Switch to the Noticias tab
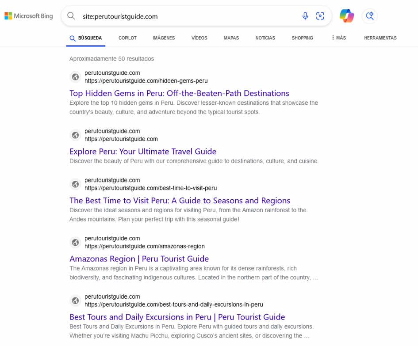Screen dimensions: 418x346 (265, 38)
